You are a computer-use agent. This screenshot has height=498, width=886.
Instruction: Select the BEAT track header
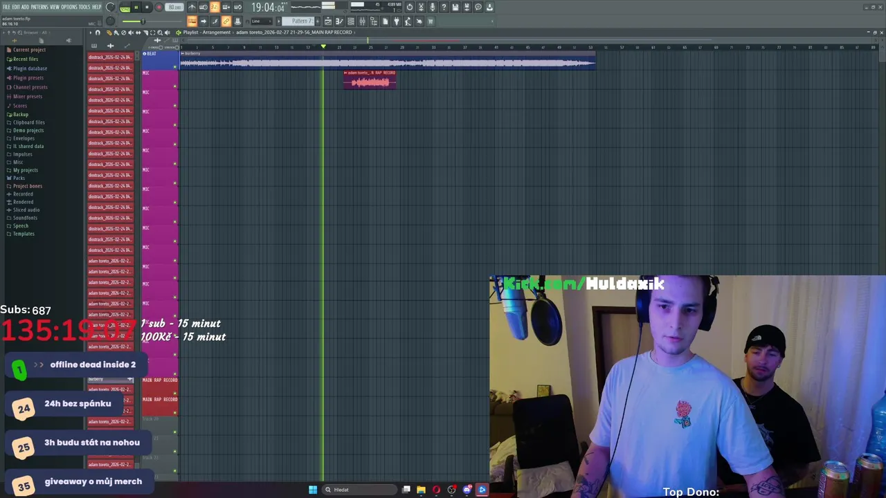[159, 60]
